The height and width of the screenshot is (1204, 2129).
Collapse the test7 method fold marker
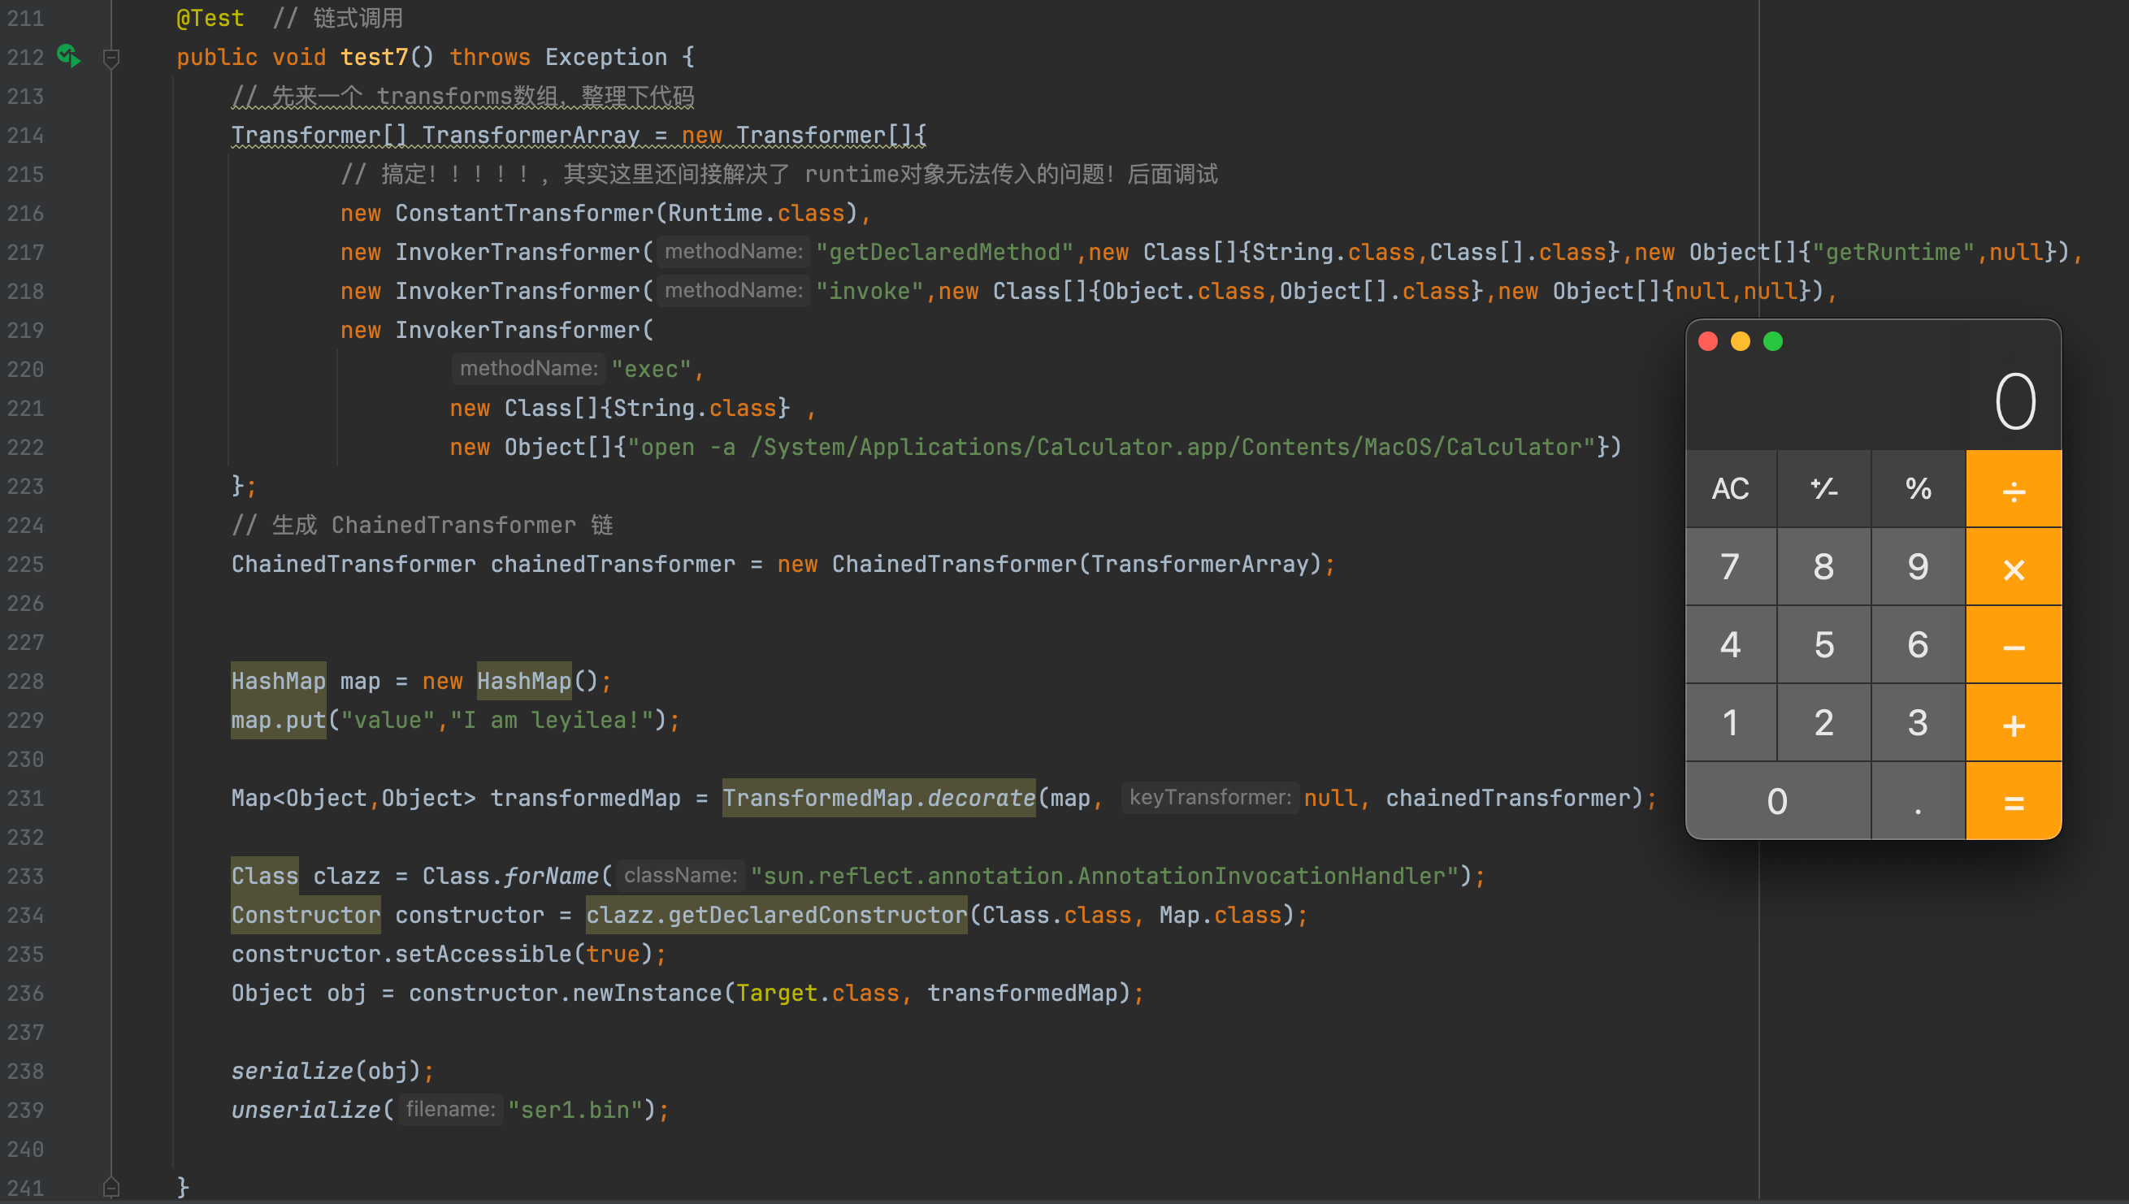pyautogui.click(x=111, y=58)
